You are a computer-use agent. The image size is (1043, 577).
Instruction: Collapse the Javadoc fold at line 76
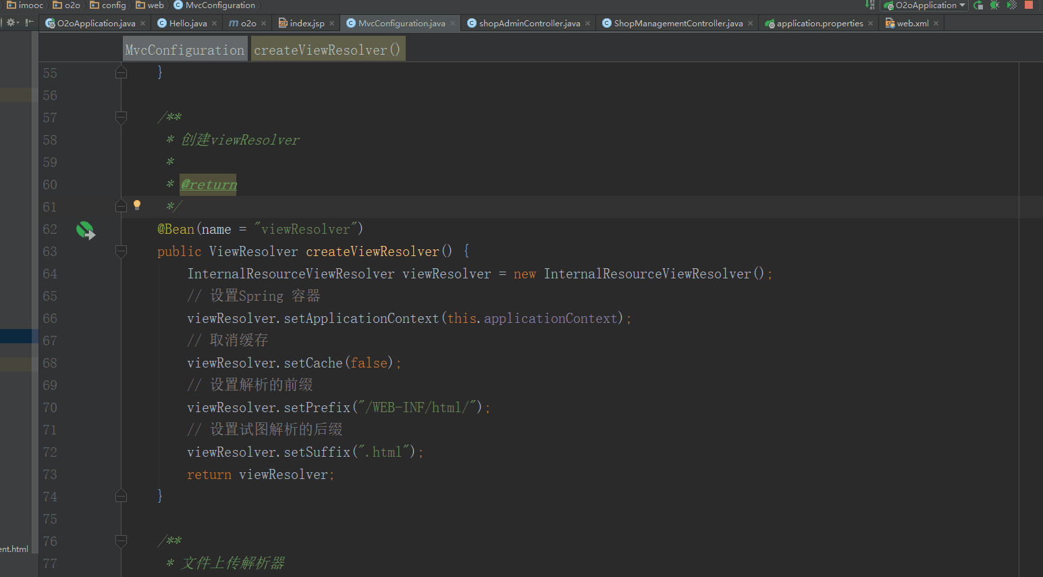122,541
